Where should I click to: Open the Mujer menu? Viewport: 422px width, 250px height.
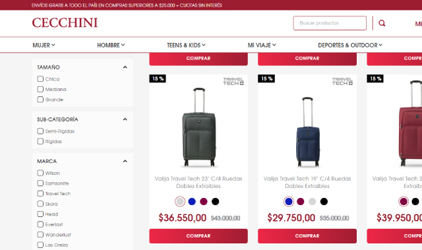coord(44,46)
